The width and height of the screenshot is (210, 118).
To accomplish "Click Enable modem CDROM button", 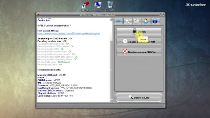I will point(139,42).
